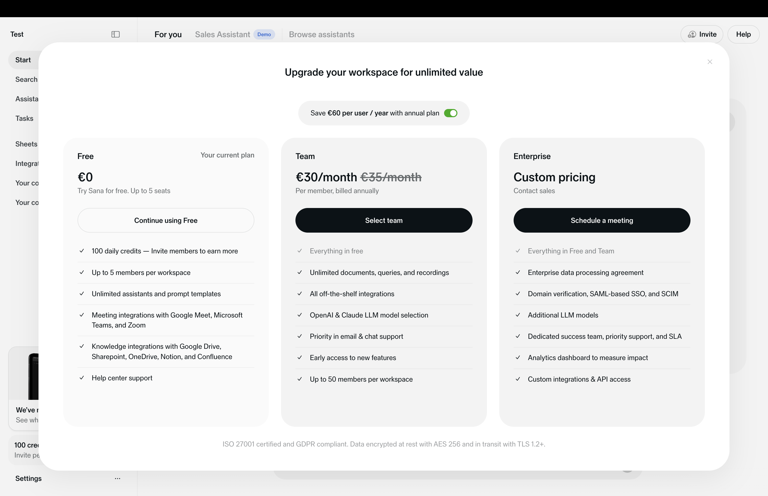Close the upgrade pricing dialog
Image resolution: width=768 pixels, height=496 pixels.
click(710, 62)
